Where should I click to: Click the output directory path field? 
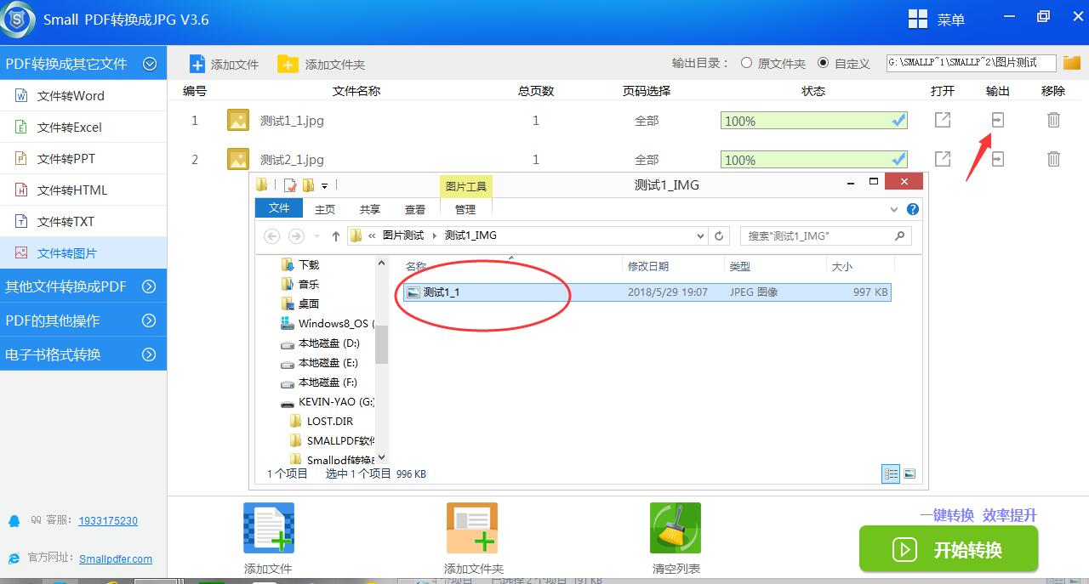971,63
